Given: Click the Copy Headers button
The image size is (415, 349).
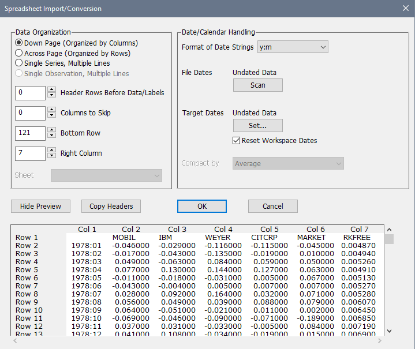Looking at the screenshot, I should coord(111,206).
